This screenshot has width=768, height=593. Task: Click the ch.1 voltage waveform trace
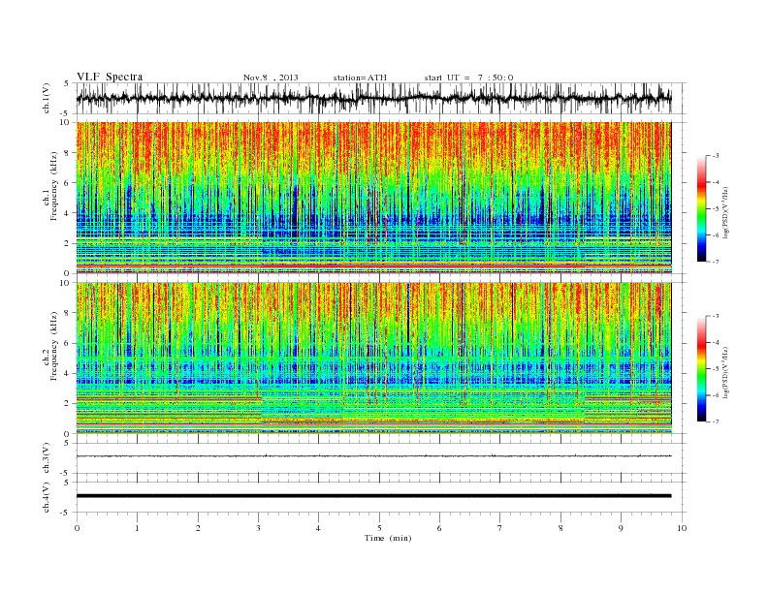[x=373, y=98]
